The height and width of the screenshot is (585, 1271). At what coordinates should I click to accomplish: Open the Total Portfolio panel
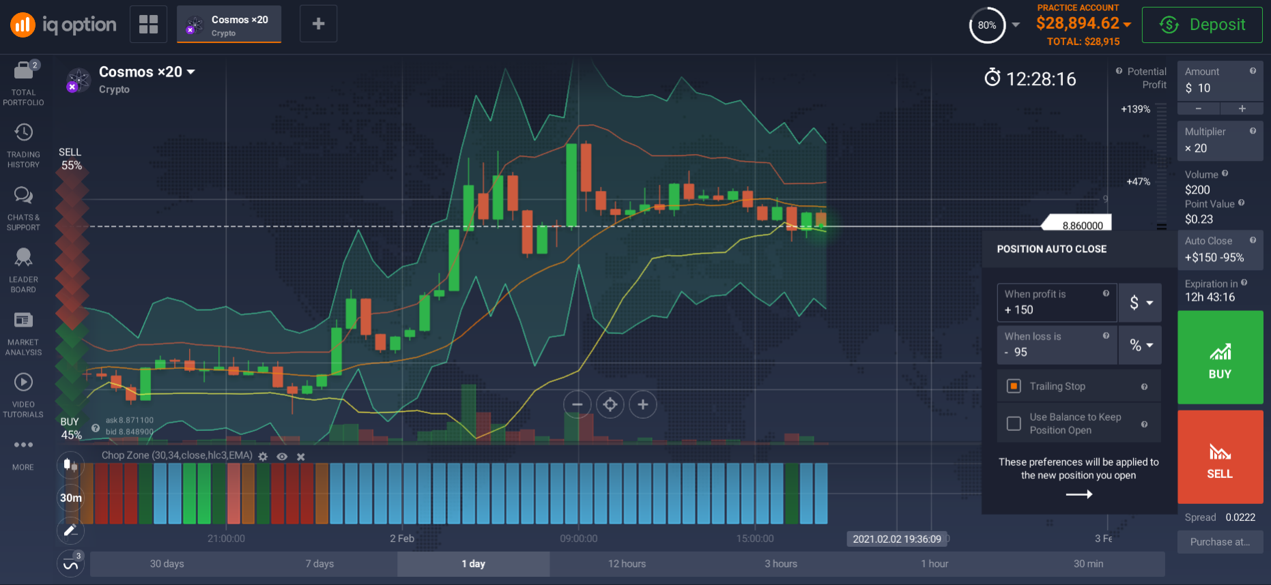click(23, 83)
